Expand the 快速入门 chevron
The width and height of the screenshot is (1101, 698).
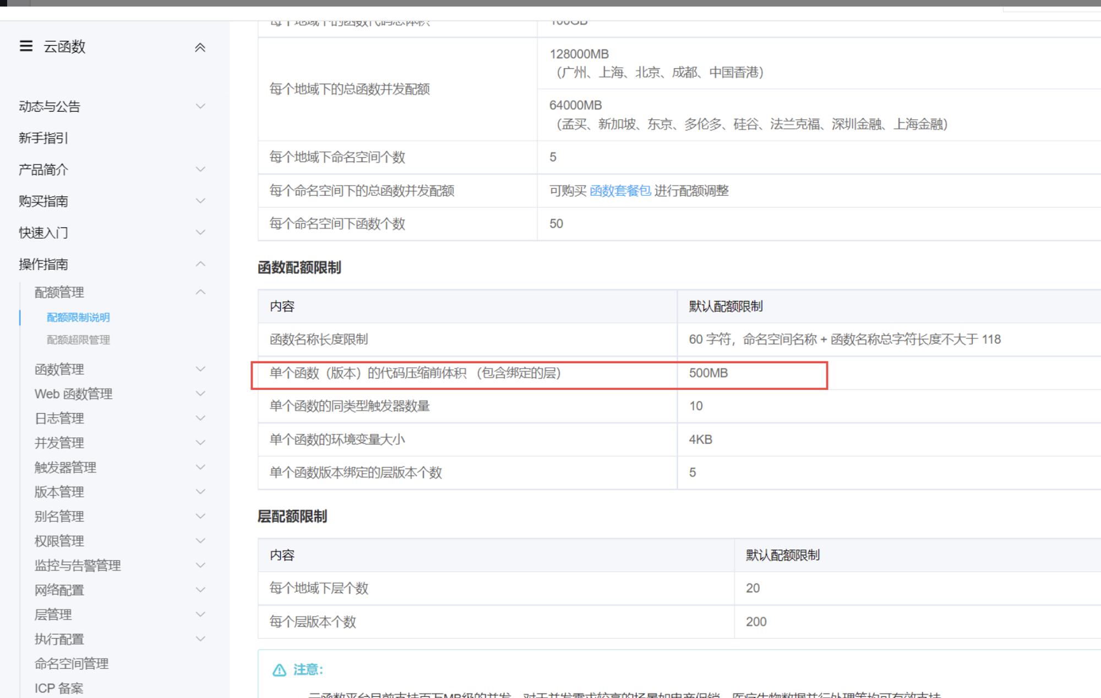coord(200,233)
